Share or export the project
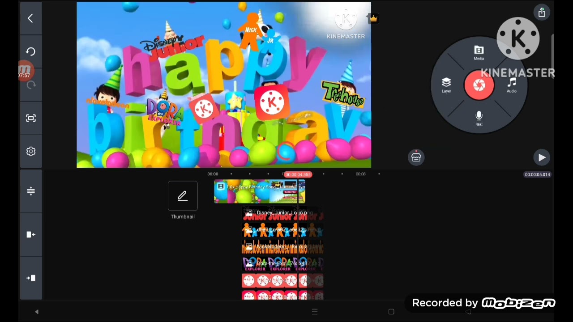Image resolution: width=573 pixels, height=322 pixels. (x=542, y=13)
